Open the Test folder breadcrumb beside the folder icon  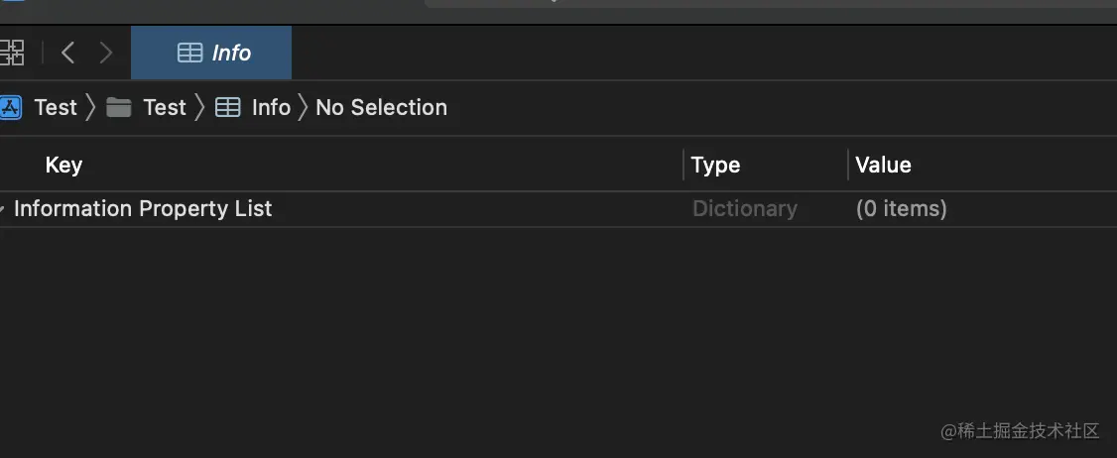[165, 107]
